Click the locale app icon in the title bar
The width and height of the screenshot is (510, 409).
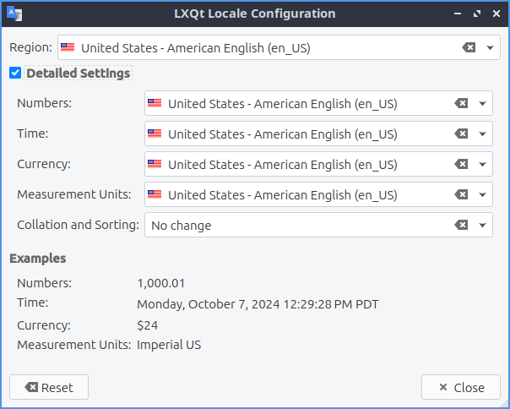click(x=14, y=14)
